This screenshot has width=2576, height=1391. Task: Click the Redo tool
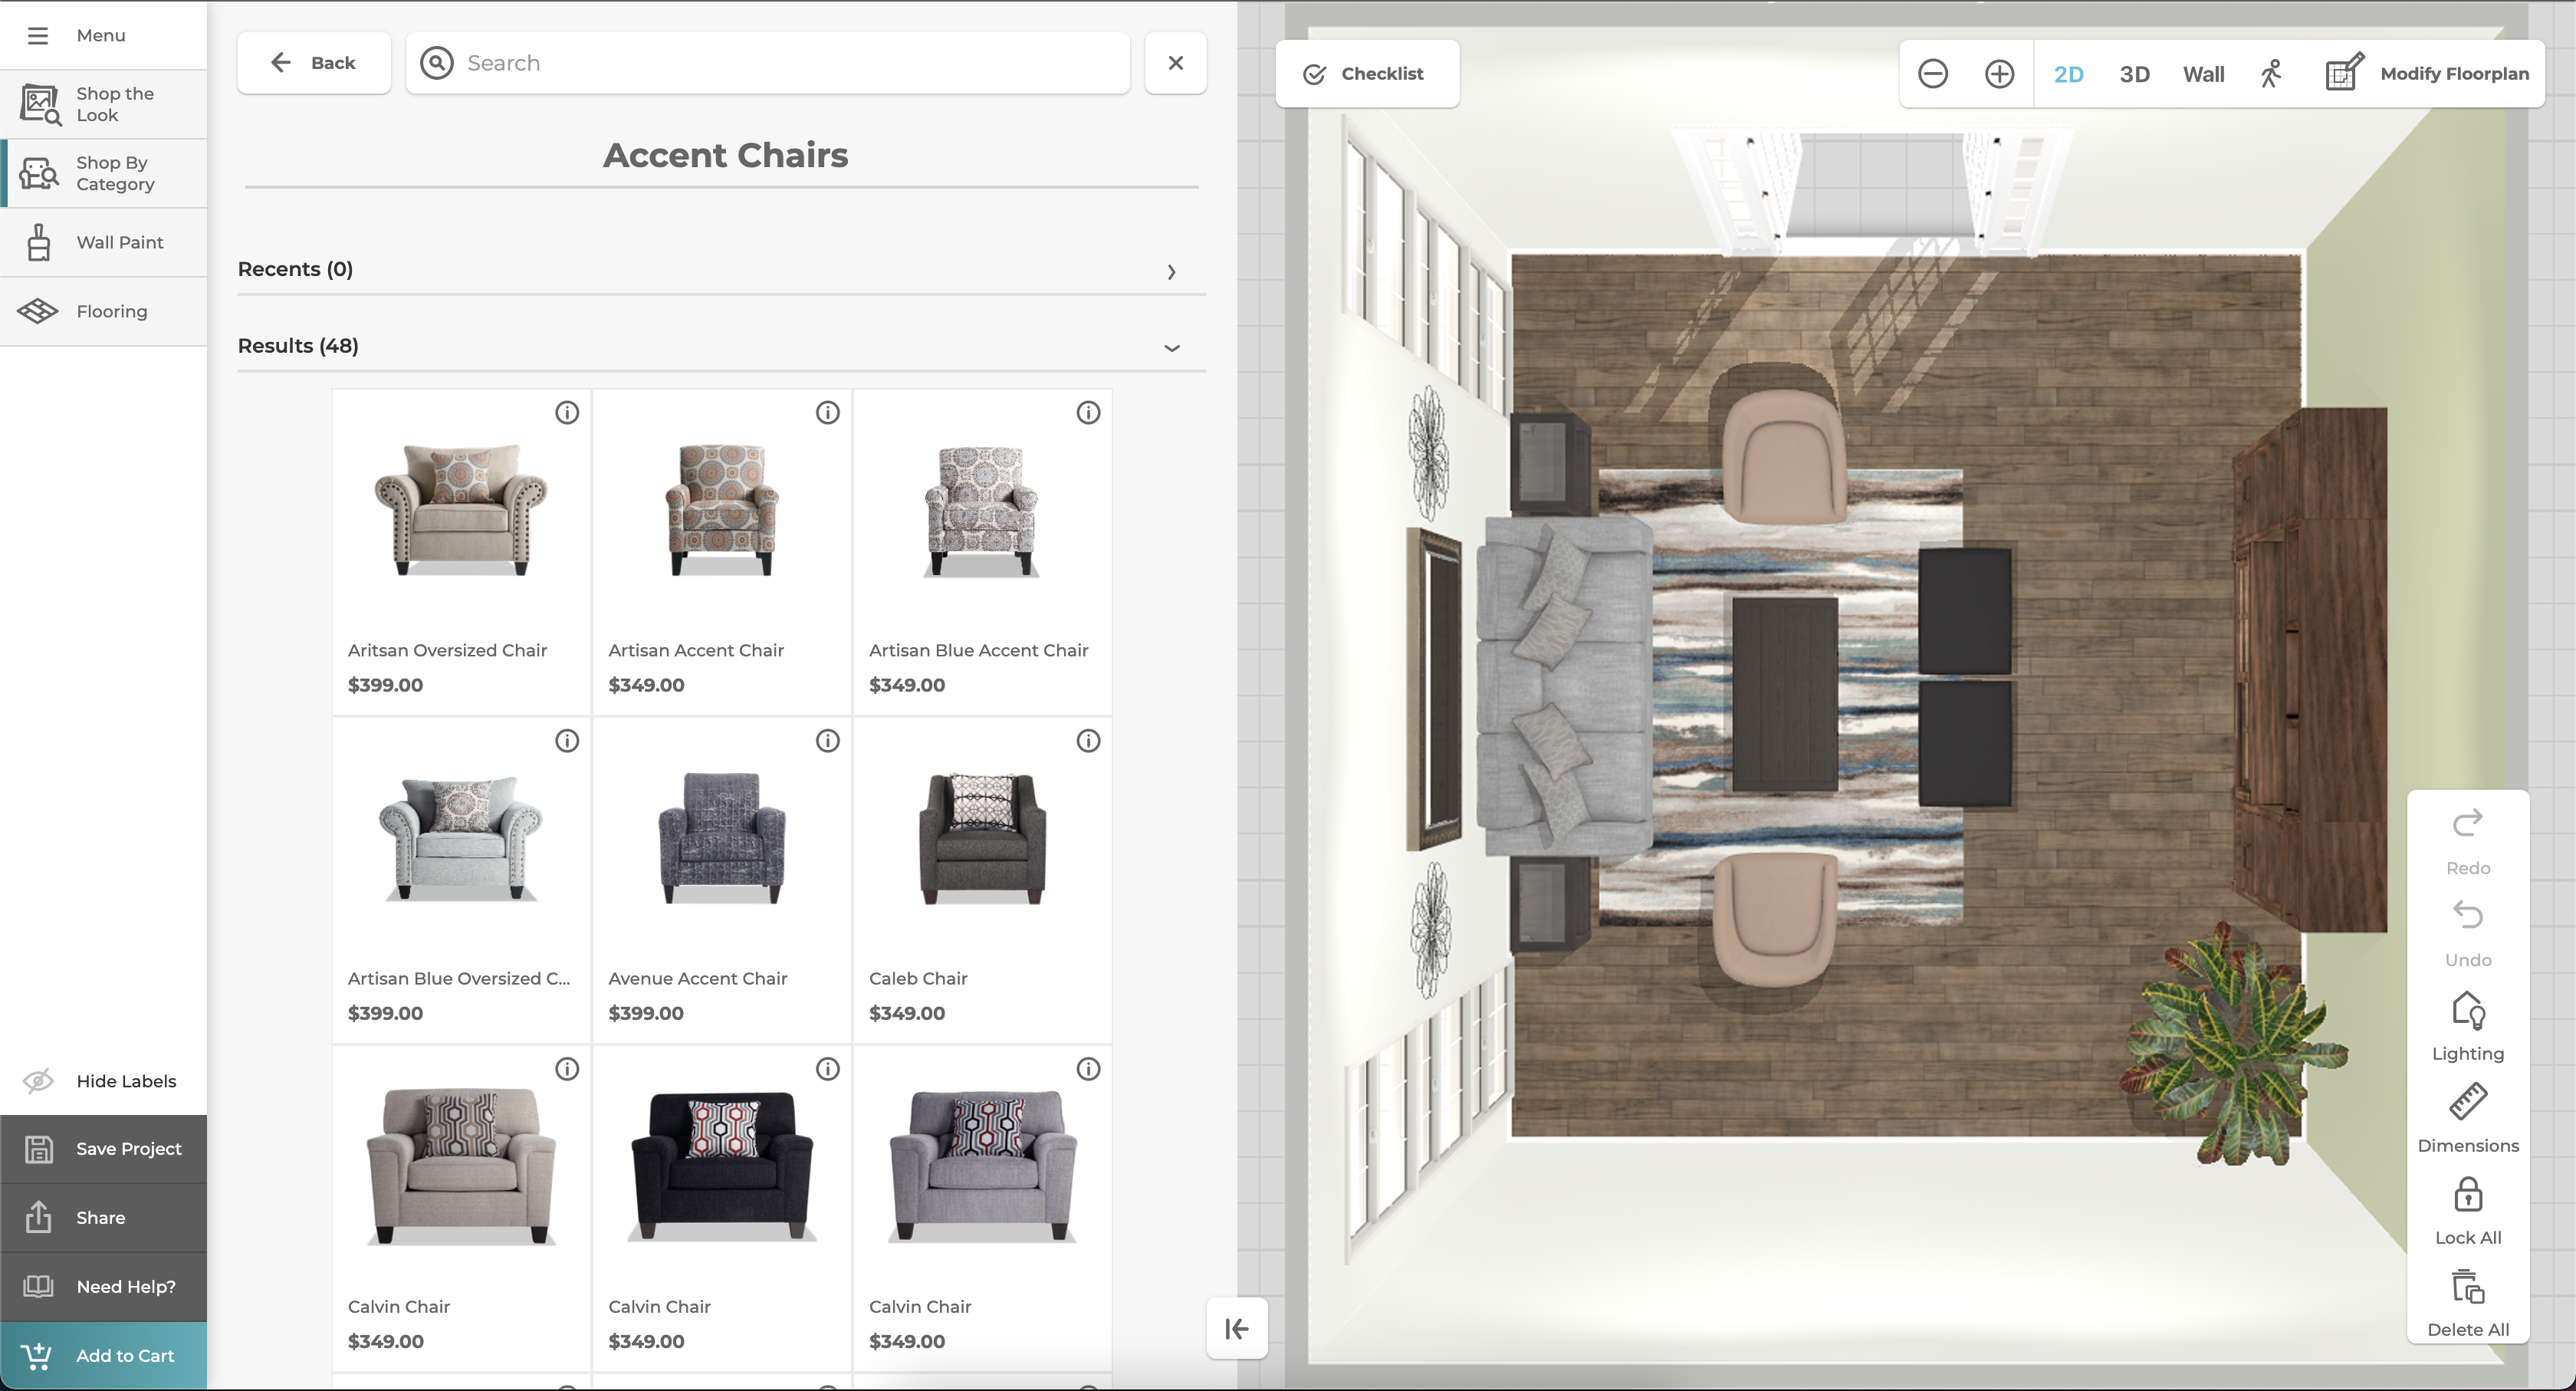tap(2468, 840)
